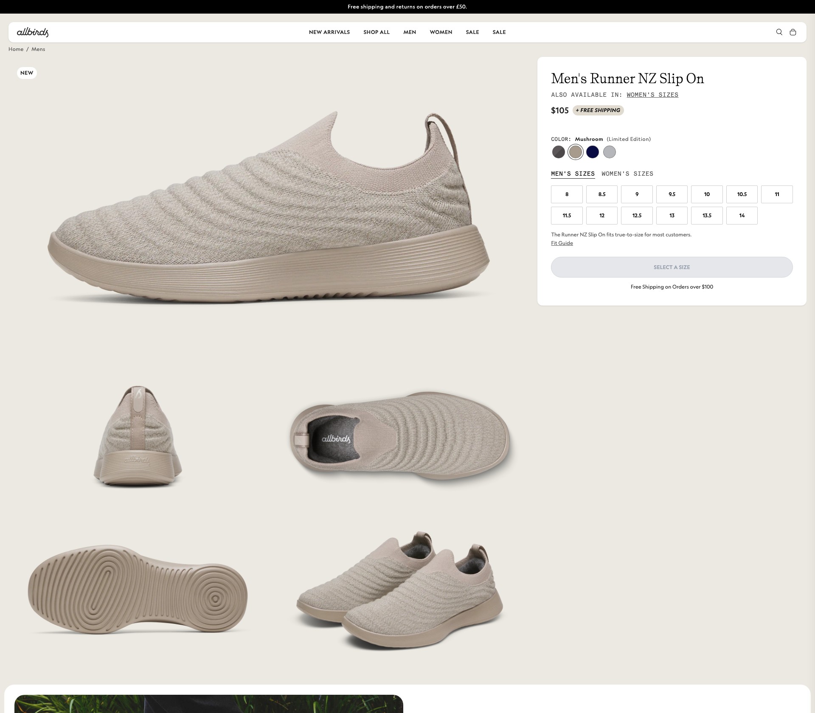Choose size 10.5
Image resolution: width=815 pixels, height=713 pixels.
(x=742, y=194)
